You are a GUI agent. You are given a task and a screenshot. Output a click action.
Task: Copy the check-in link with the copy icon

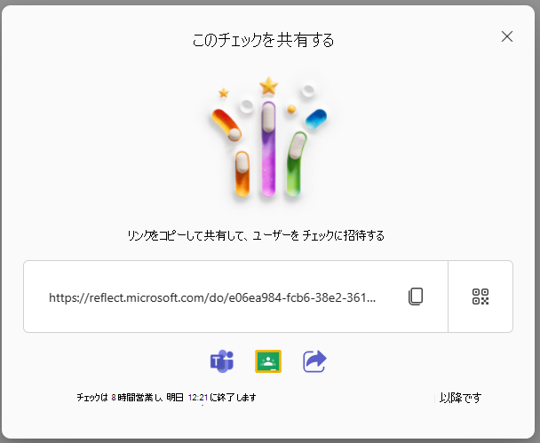click(416, 297)
